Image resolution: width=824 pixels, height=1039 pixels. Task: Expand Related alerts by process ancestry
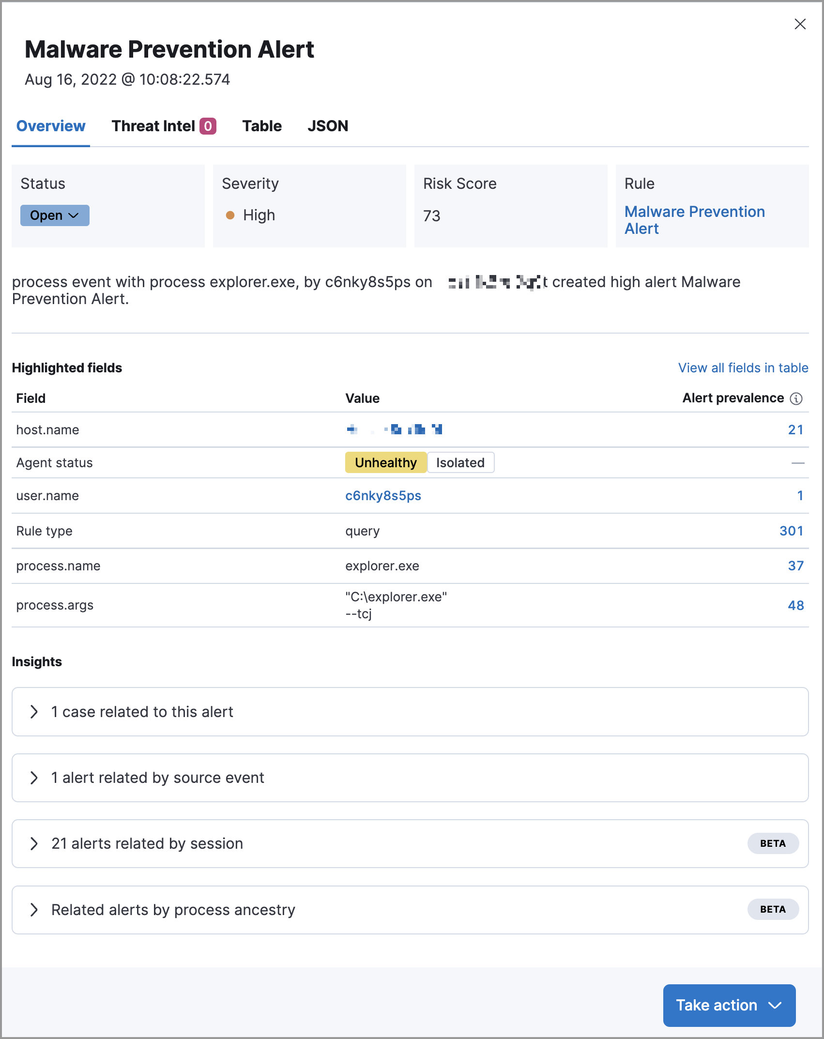(x=34, y=910)
